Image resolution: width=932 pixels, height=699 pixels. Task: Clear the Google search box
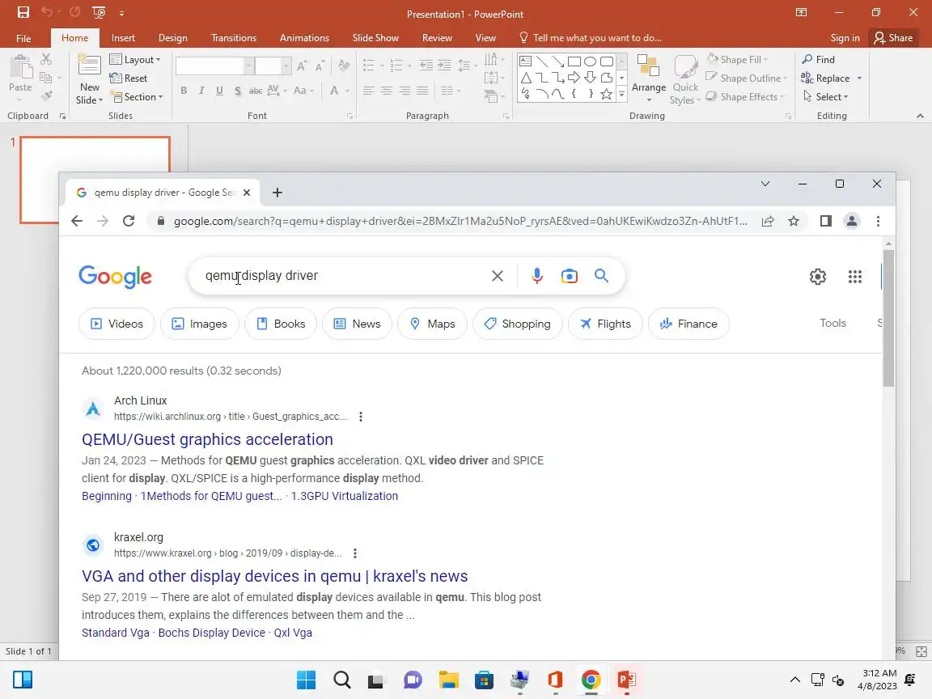[x=498, y=276]
